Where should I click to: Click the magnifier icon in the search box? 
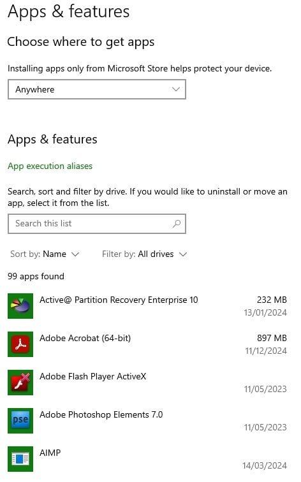point(177,224)
